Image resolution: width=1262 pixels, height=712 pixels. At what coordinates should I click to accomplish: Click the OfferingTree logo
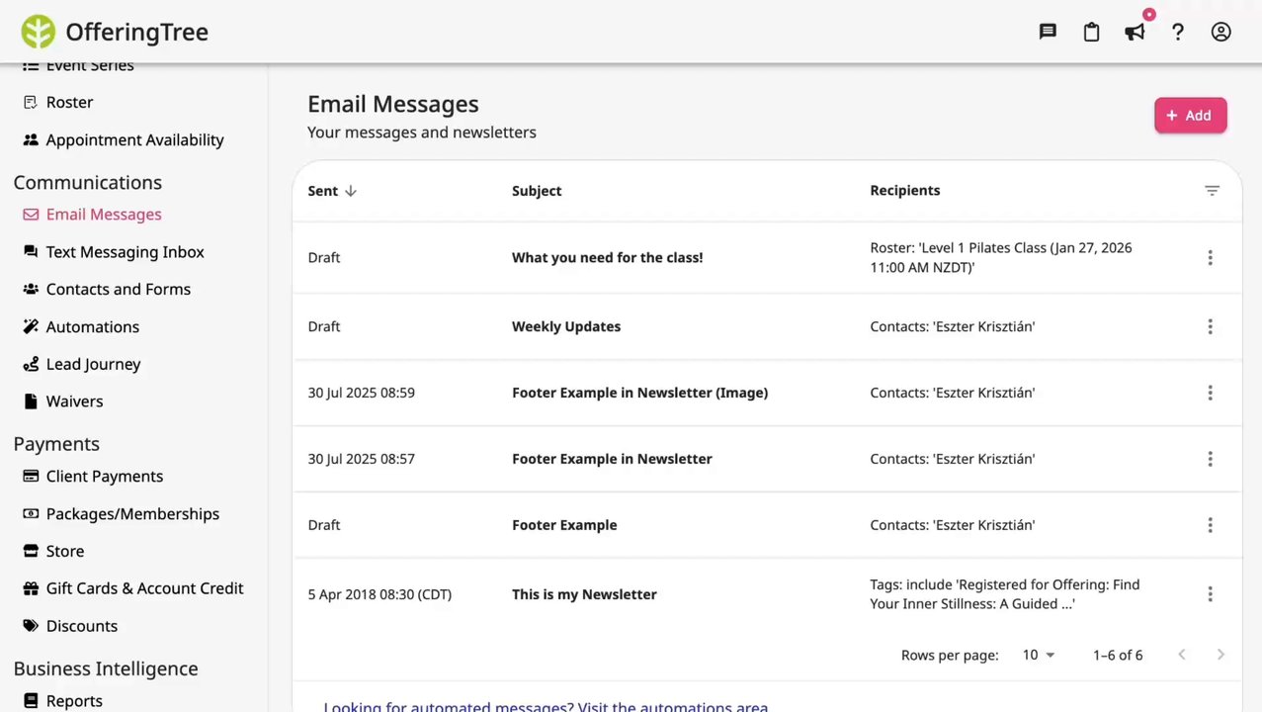point(115,32)
